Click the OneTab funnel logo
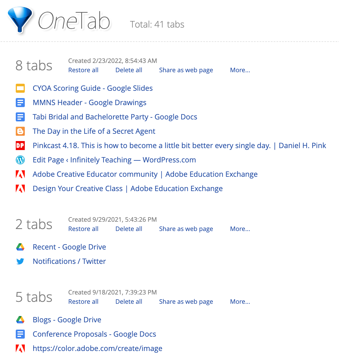339x358 pixels. (x=20, y=20)
